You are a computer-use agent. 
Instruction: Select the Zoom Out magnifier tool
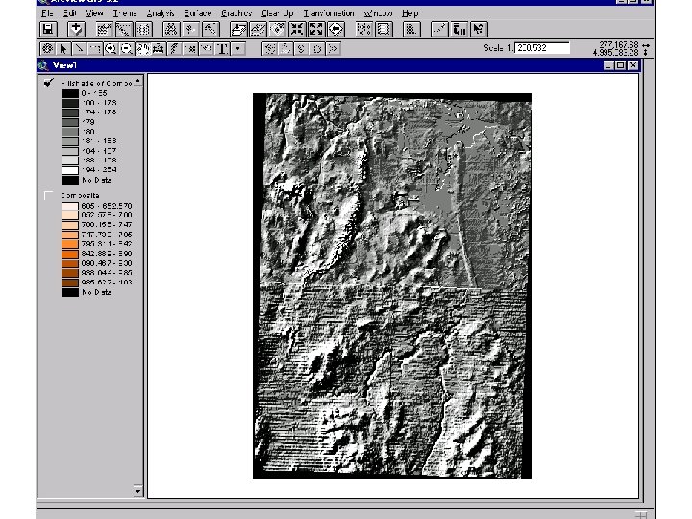coord(127,49)
